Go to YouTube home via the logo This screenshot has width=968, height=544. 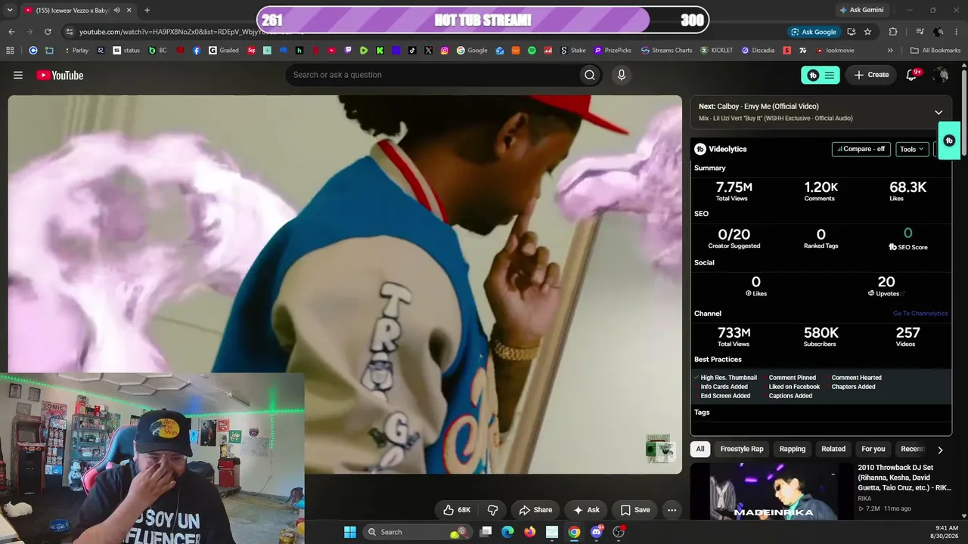60,75
